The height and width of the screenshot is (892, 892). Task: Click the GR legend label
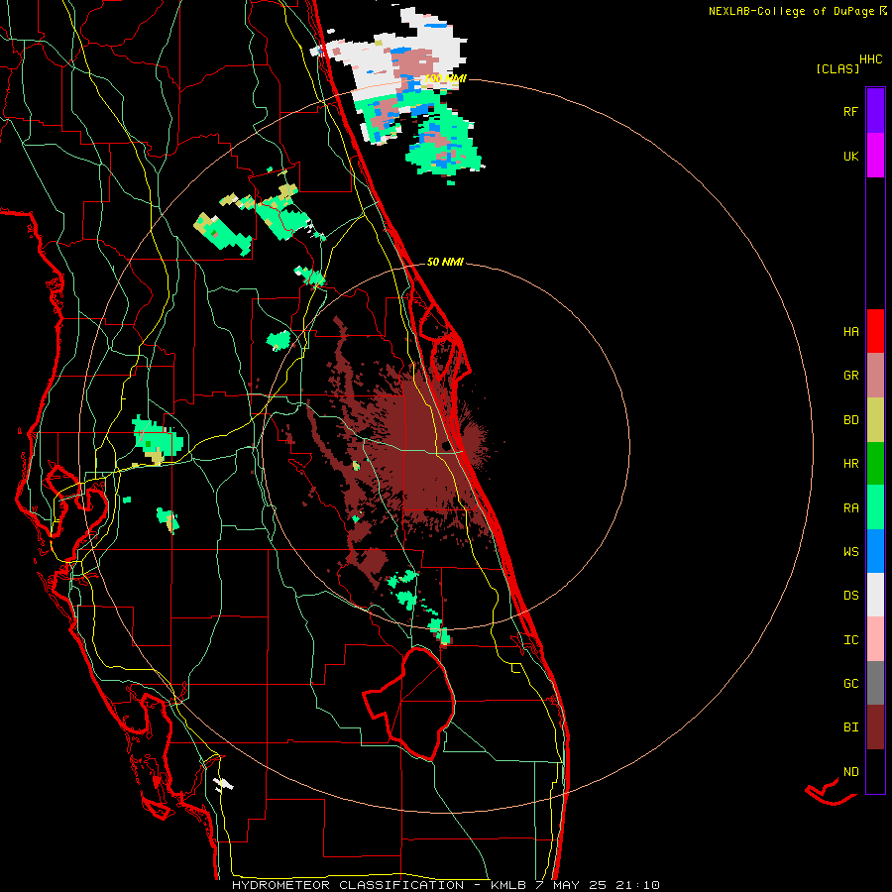(850, 376)
